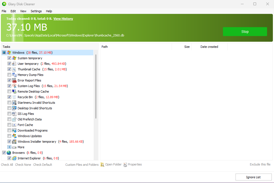Screen dimensions: 274x183
Task: Uncheck the Error Report Files checkbox
Action: pos(9,80)
